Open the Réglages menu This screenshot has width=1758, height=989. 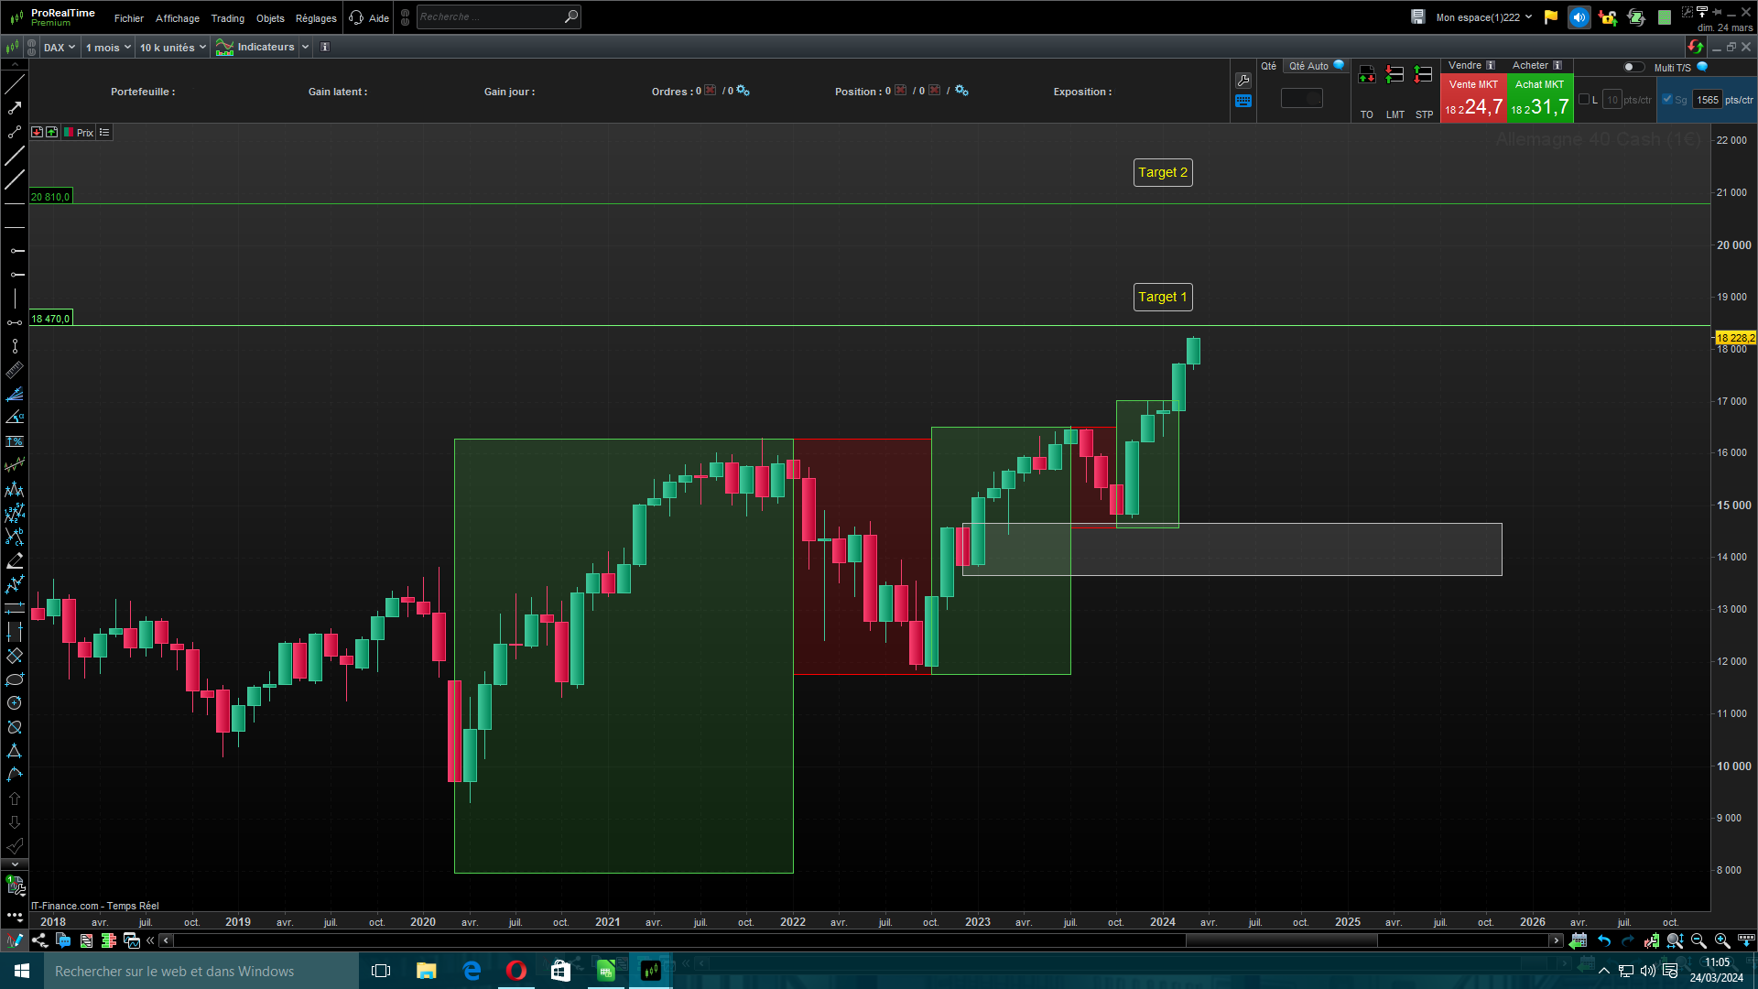click(x=316, y=18)
